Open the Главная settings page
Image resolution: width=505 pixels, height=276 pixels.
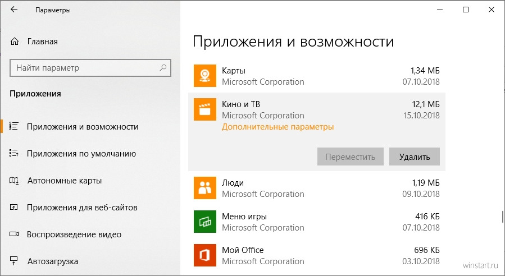tap(43, 42)
